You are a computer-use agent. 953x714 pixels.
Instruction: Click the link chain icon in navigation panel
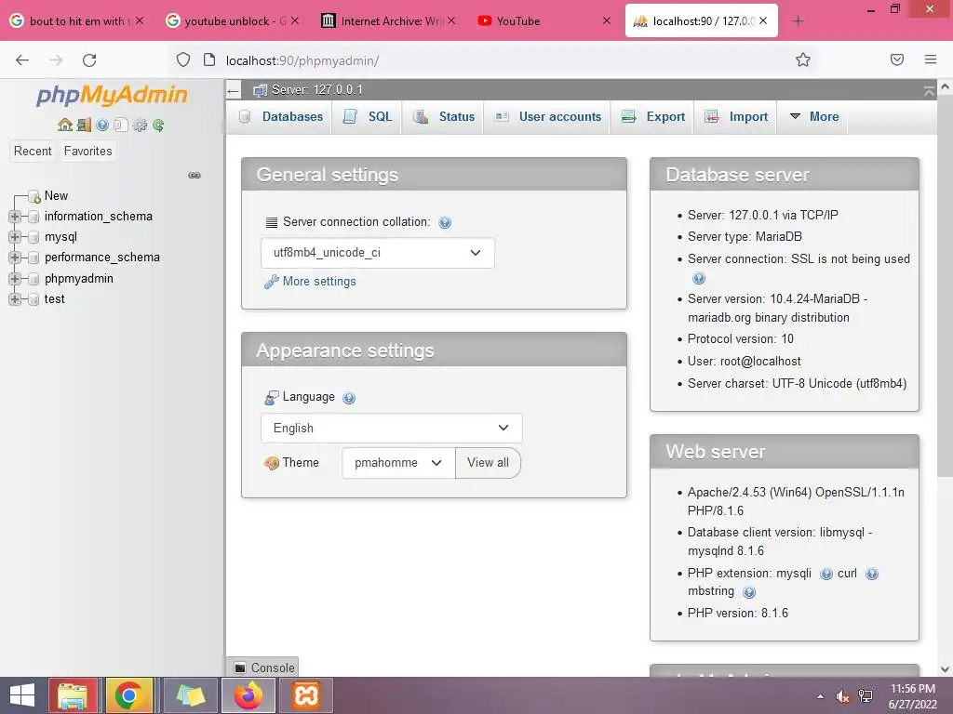coord(195,176)
